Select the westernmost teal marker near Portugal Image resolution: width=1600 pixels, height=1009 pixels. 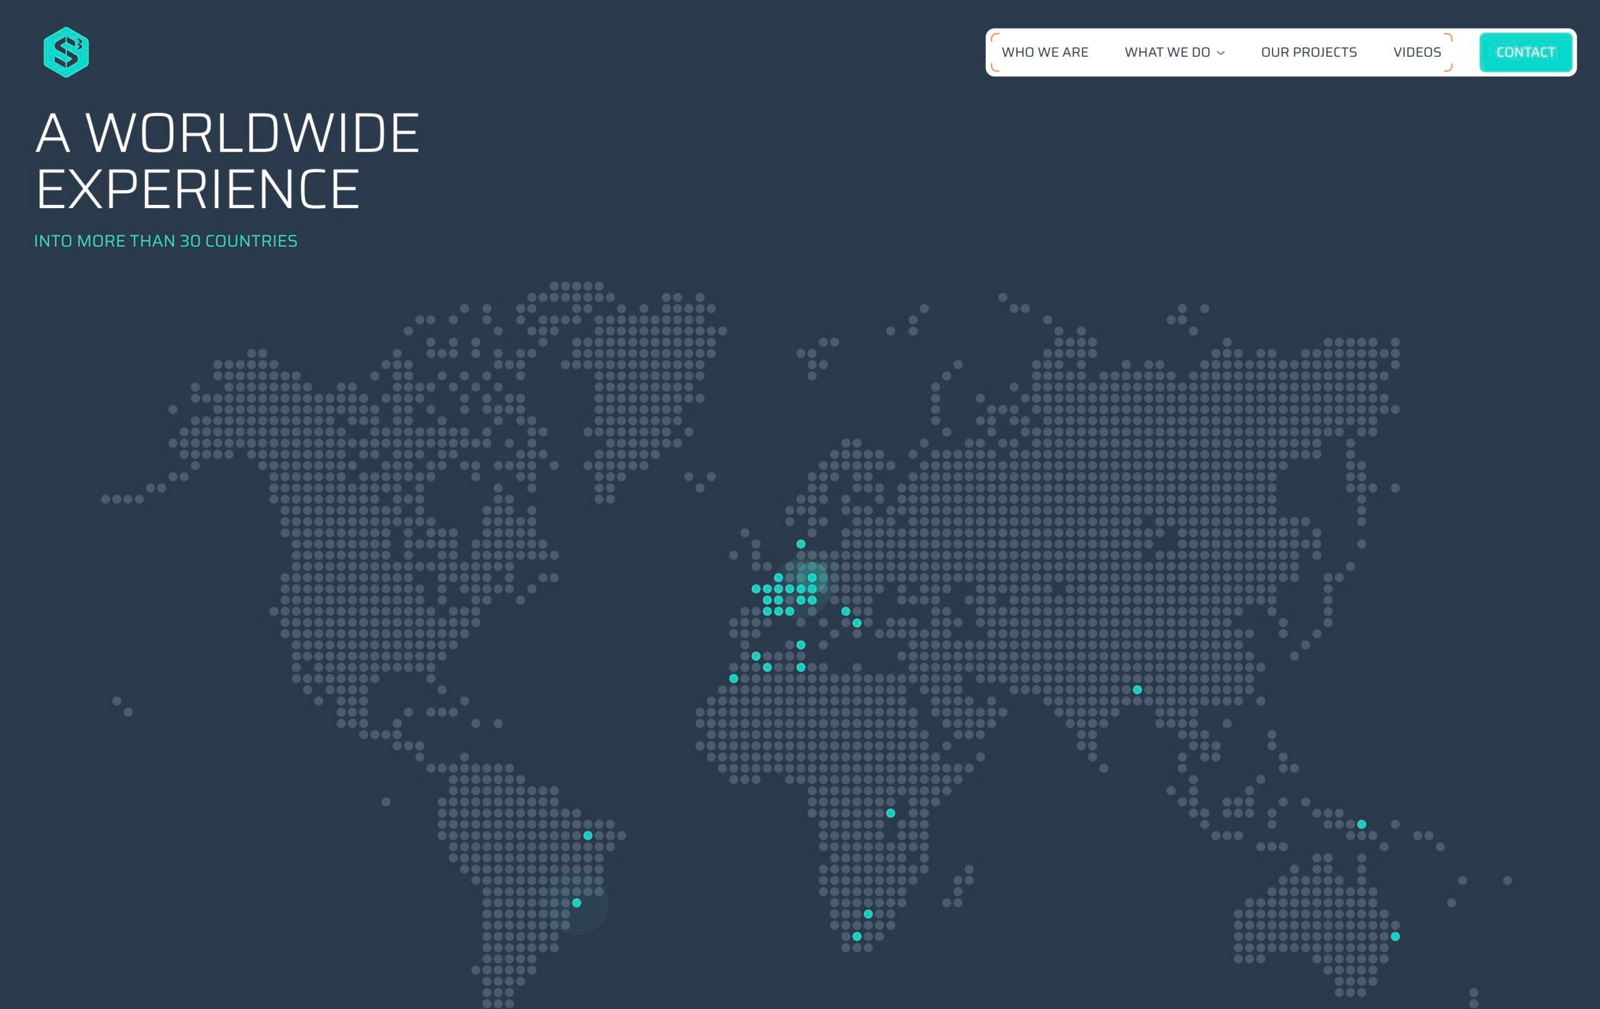pyautogui.click(x=734, y=678)
